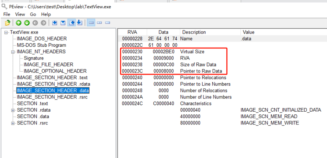Image resolution: width=327 pixels, height=158 pixels.
Task: Select the single-segment data view icon
Action: pos(108,23)
